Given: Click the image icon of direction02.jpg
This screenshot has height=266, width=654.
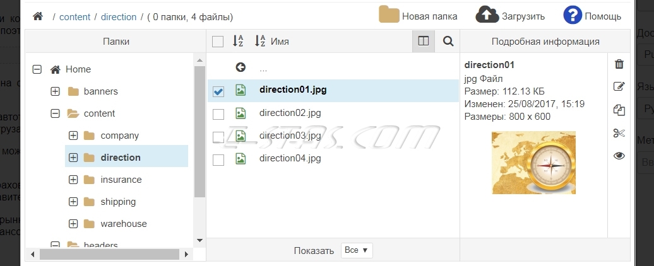Looking at the screenshot, I should click(241, 113).
